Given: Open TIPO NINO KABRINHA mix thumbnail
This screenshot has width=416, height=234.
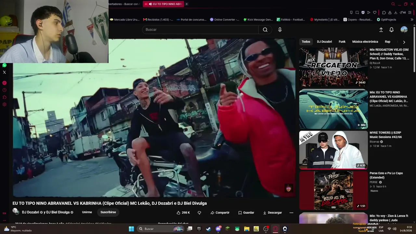Looking at the screenshot, I should 333,110.
